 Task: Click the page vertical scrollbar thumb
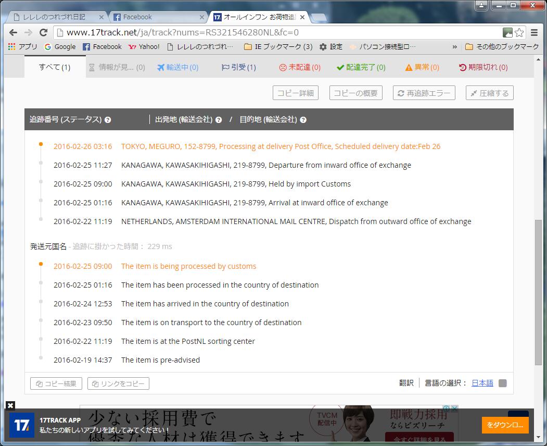point(538,293)
